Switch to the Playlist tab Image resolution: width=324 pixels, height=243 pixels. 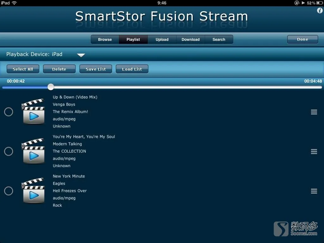(x=133, y=40)
